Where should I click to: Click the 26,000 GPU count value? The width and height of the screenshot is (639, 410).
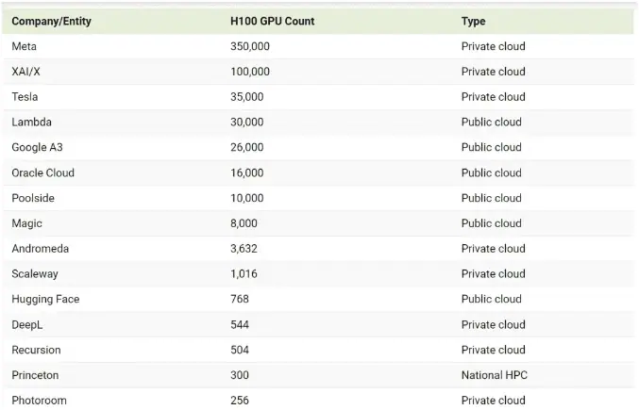(247, 147)
